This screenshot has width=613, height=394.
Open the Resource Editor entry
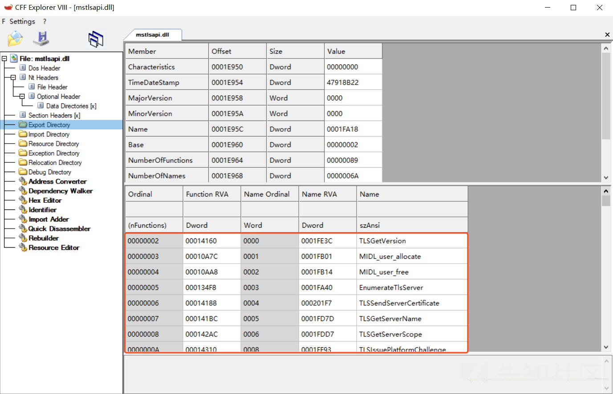tap(54, 248)
